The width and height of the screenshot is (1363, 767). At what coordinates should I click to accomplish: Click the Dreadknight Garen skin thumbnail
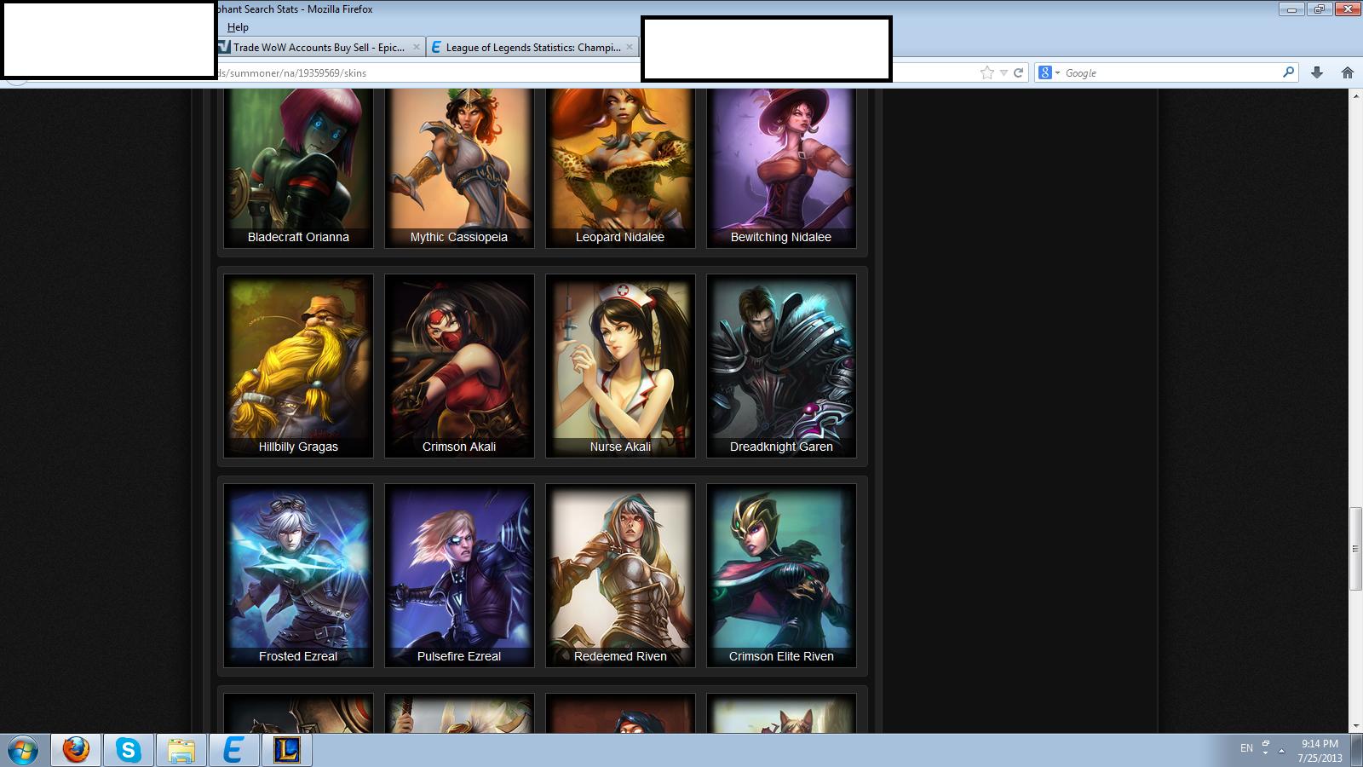tap(781, 366)
